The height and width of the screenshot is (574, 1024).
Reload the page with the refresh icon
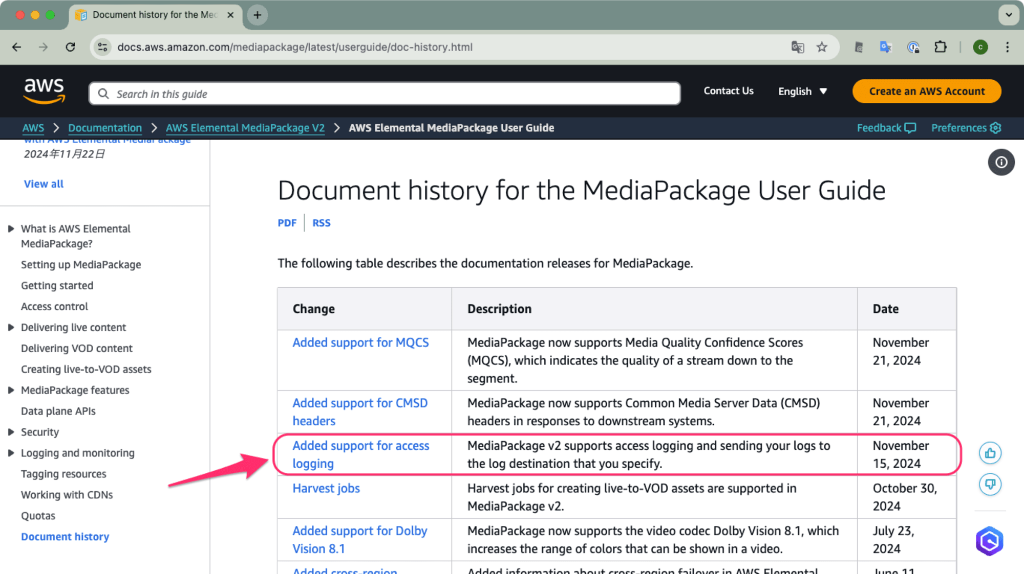[71, 47]
